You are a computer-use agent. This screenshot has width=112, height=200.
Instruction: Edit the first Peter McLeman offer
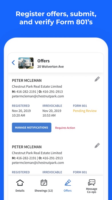click(97, 79)
